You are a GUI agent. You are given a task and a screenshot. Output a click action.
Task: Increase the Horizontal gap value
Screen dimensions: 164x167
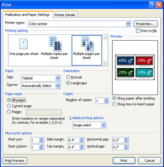126,139
